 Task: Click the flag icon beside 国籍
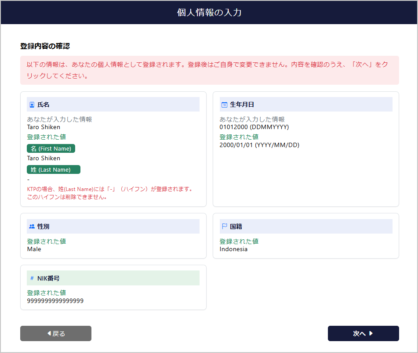pyautogui.click(x=223, y=226)
